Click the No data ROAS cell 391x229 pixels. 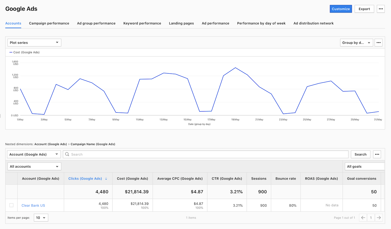click(332, 205)
